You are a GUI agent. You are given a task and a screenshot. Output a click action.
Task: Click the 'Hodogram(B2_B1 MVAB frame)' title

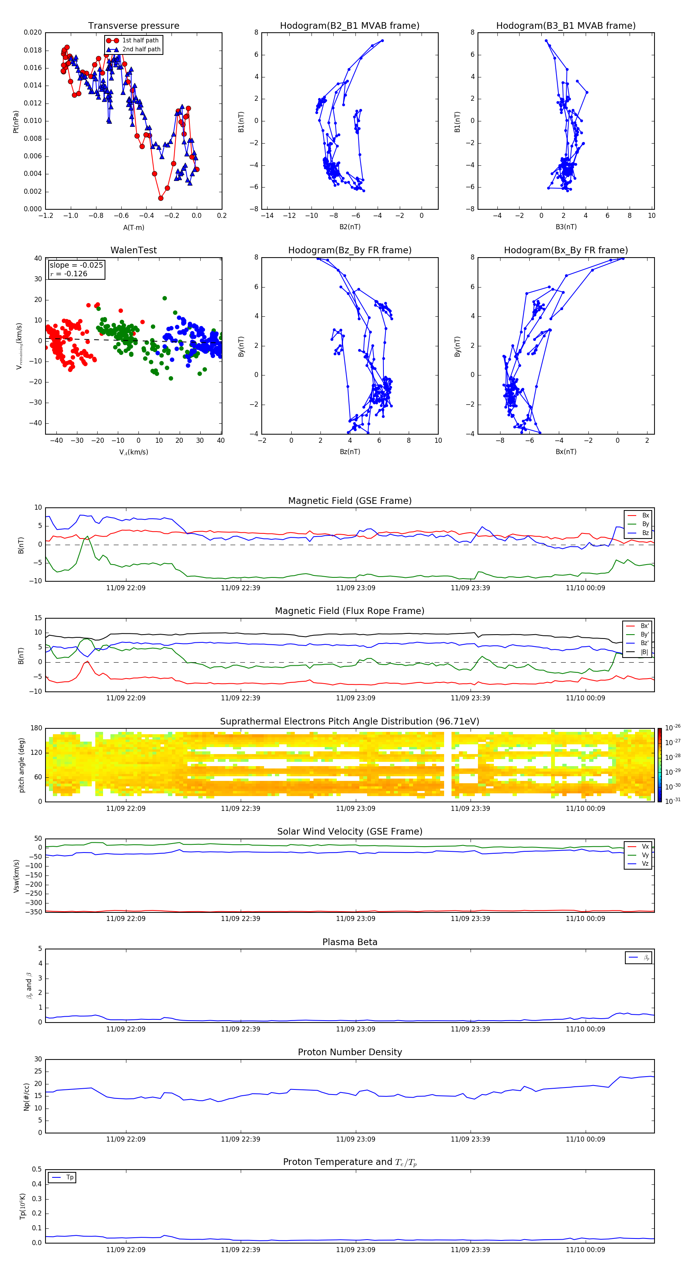click(350, 25)
